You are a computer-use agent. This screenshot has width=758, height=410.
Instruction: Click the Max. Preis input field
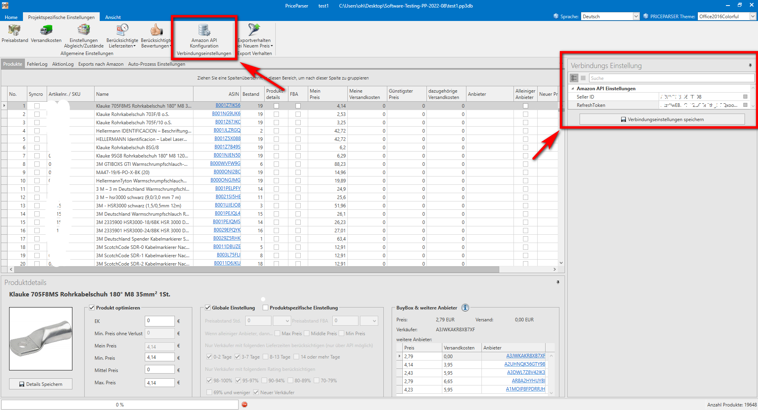160,383
